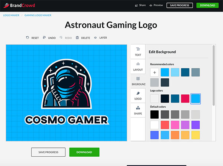Pick the black default color
223x166 pixels.
coord(155,114)
